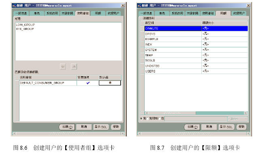Click the 使用者组 column header in the granted table
The image size is (254, 153).
pyautogui.click(x=48, y=77)
